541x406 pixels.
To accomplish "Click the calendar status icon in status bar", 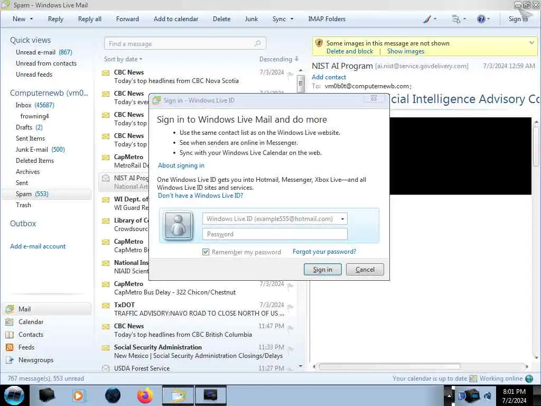I will pos(473,379).
